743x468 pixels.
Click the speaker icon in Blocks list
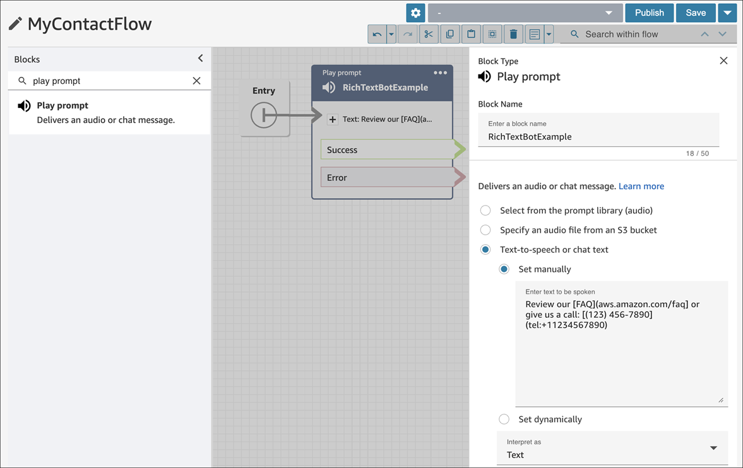click(24, 105)
